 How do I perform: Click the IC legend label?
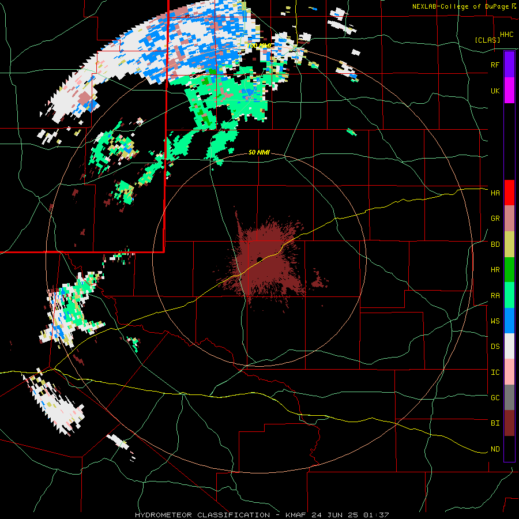pos(495,373)
